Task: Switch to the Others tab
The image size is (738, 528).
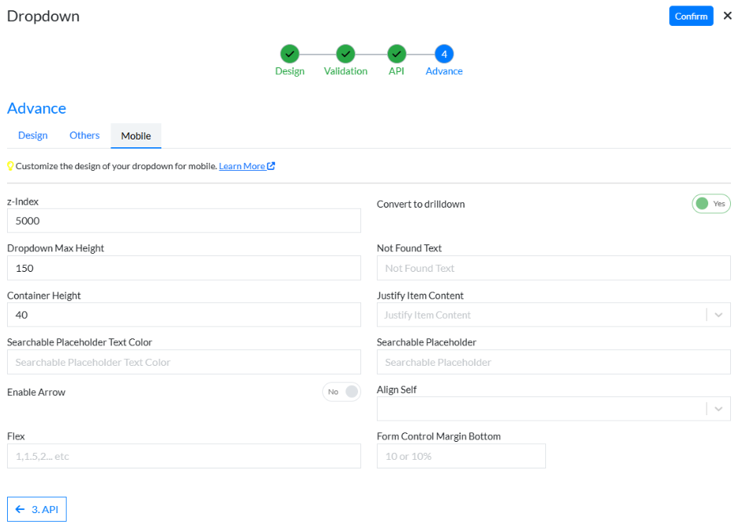Action: pyautogui.click(x=85, y=136)
